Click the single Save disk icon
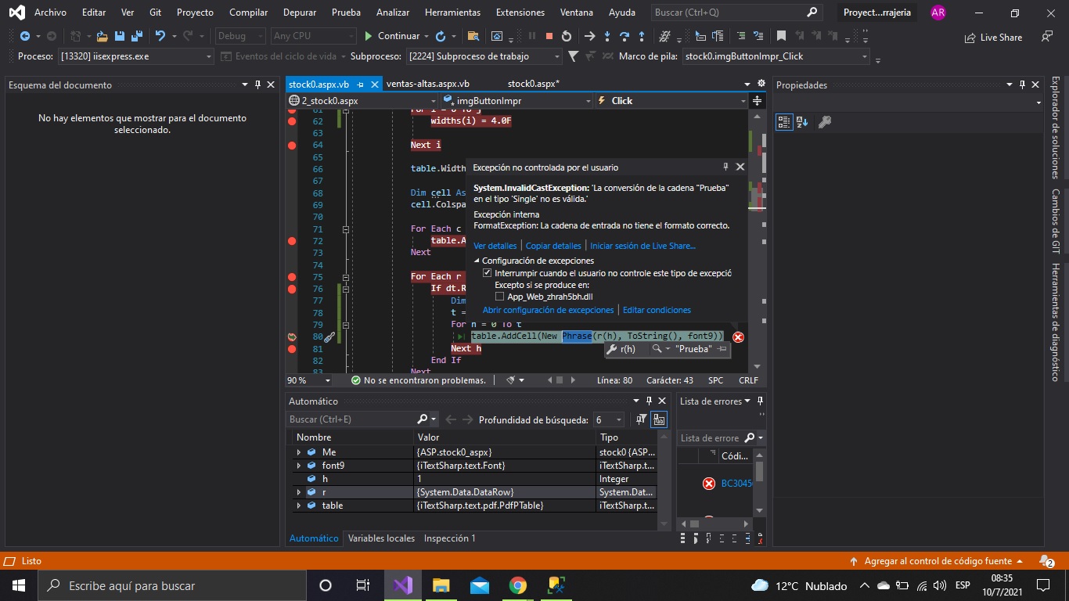The width and height of the screenshot is (1069, 601). pyautogui.click(x=120, y=36)
